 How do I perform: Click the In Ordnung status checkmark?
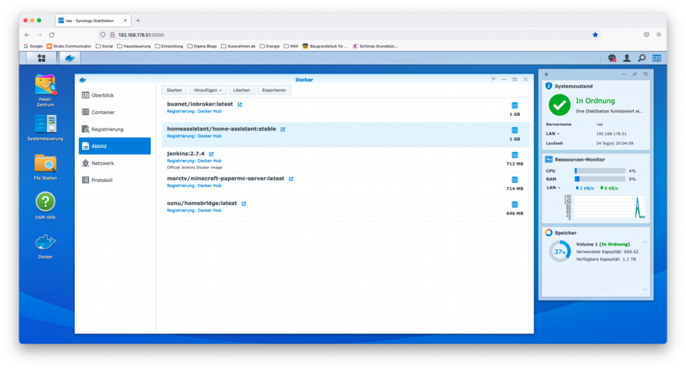pyautogui.click(x=559, y=105)
